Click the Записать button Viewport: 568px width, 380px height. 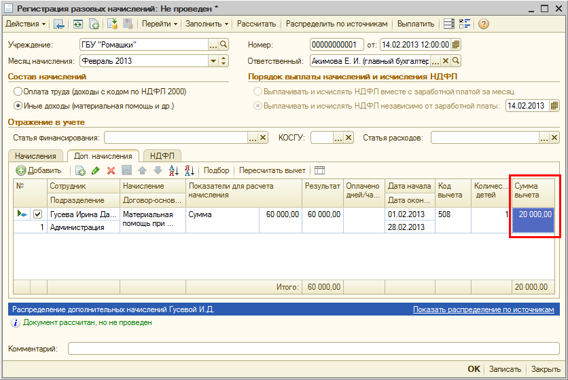pos(505,369)
